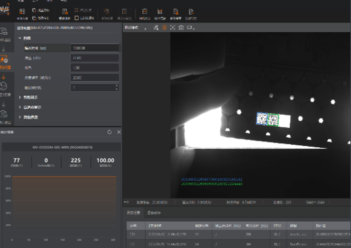
Task: Click the checkbox-style square icon in the top toolbar
Action: click(77, 18)
